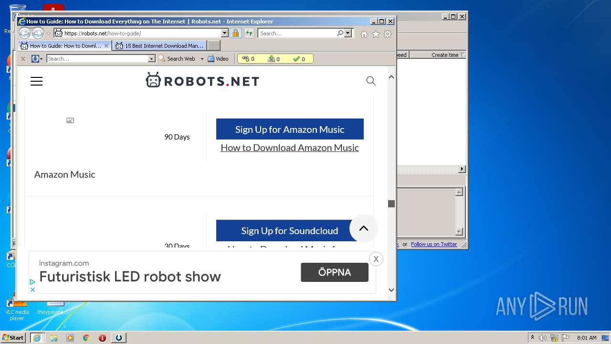Close the ad banner with X
The width and height of the screenshot is (611, 344).
376,259
